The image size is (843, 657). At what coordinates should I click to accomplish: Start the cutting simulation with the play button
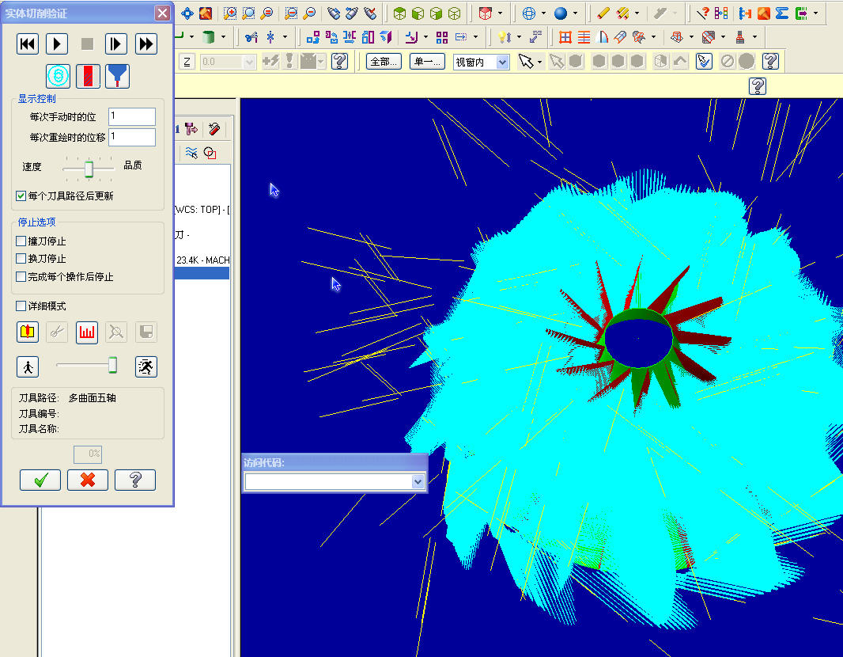tap(57, 44)
